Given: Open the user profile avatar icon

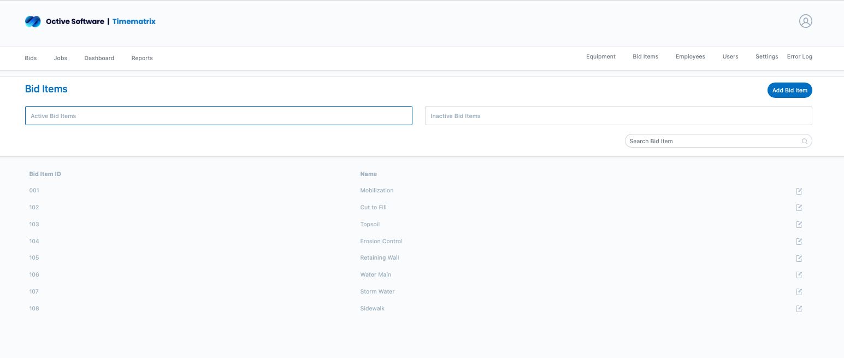Looking at the screenshot, I should (805, 21).
